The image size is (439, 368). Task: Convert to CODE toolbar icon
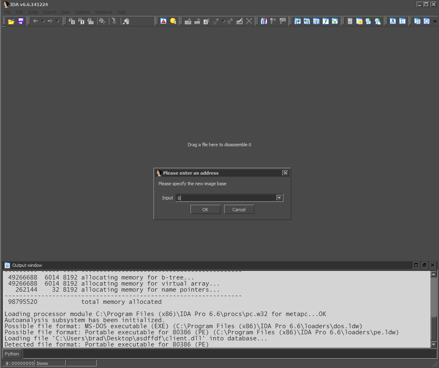(x=188, y=21)
